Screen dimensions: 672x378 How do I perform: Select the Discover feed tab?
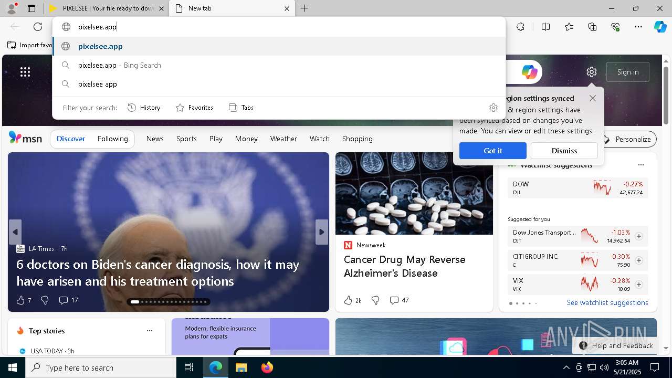tap(71, 139)
